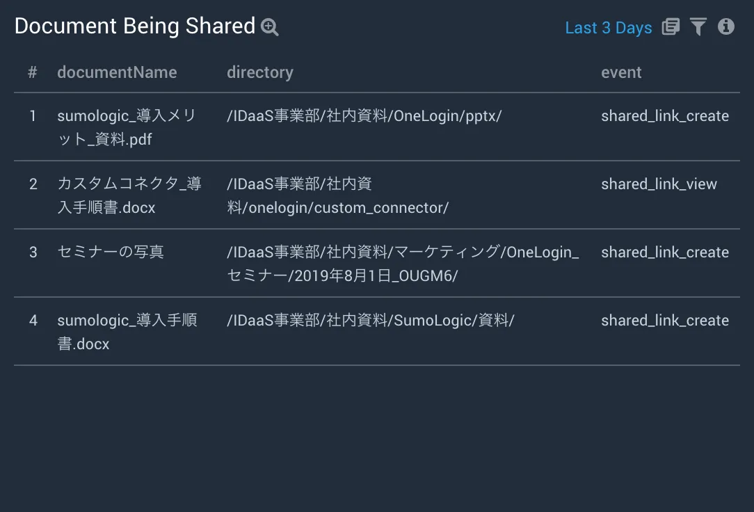Click the copy/duplicate panel icon
Screen dimensions: 754x512
[x=671, y=27]
